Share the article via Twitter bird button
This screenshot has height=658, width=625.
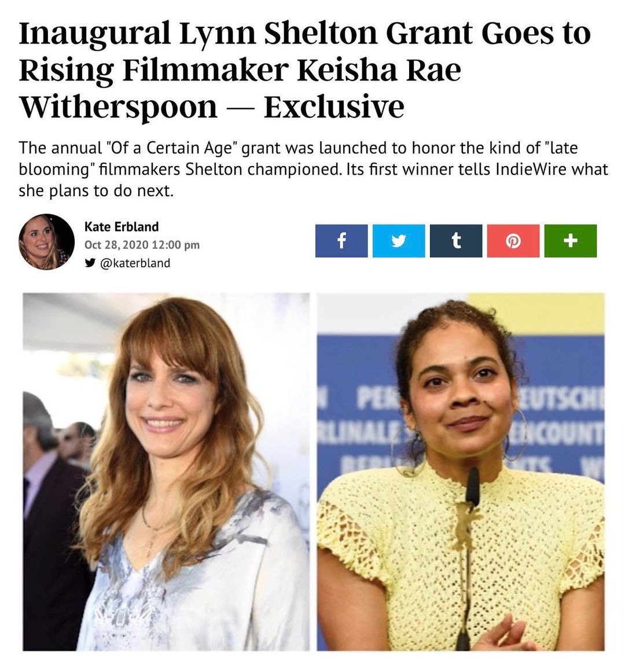click(399, 240)
